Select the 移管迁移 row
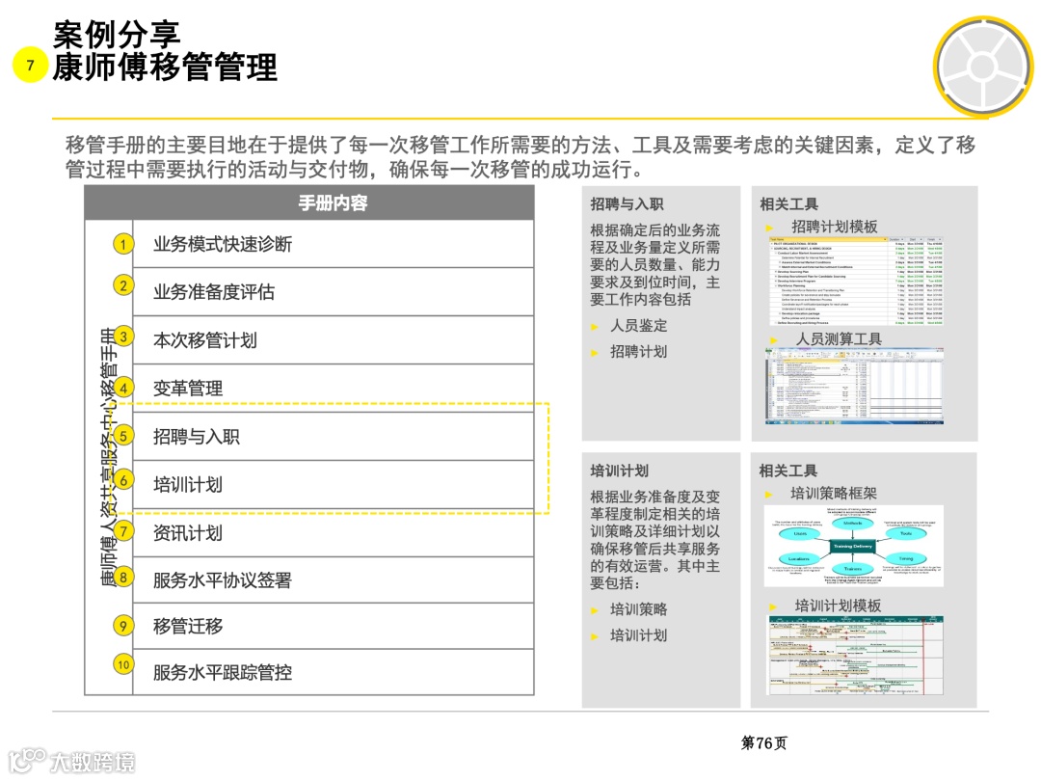The height and width of the screenshot is (781, 1041). click(x=334, y=626)
